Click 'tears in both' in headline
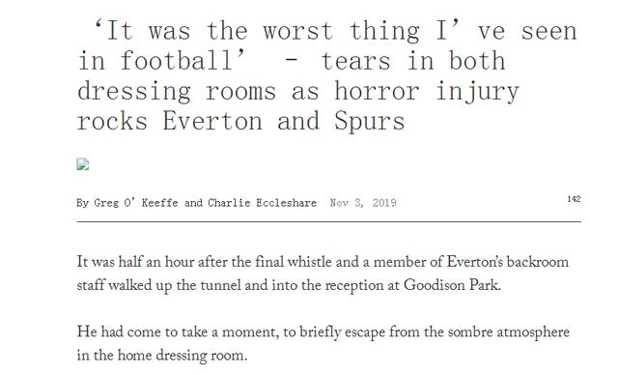618x375 pixels. (413, 61)
